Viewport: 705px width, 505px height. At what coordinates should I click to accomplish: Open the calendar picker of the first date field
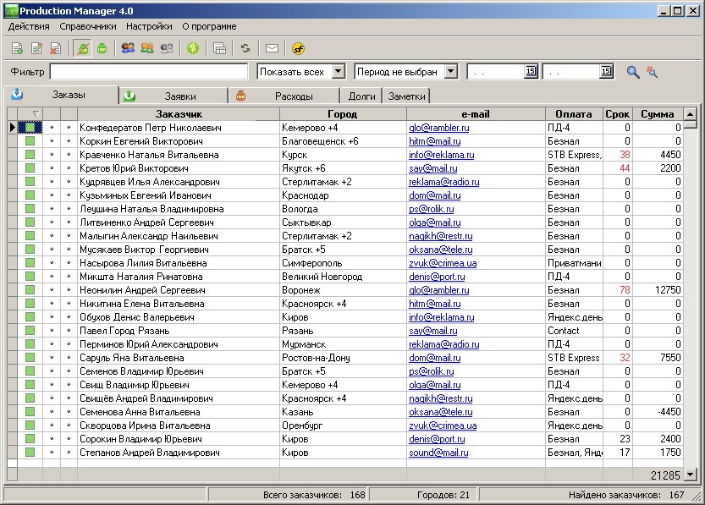point(531,72)
